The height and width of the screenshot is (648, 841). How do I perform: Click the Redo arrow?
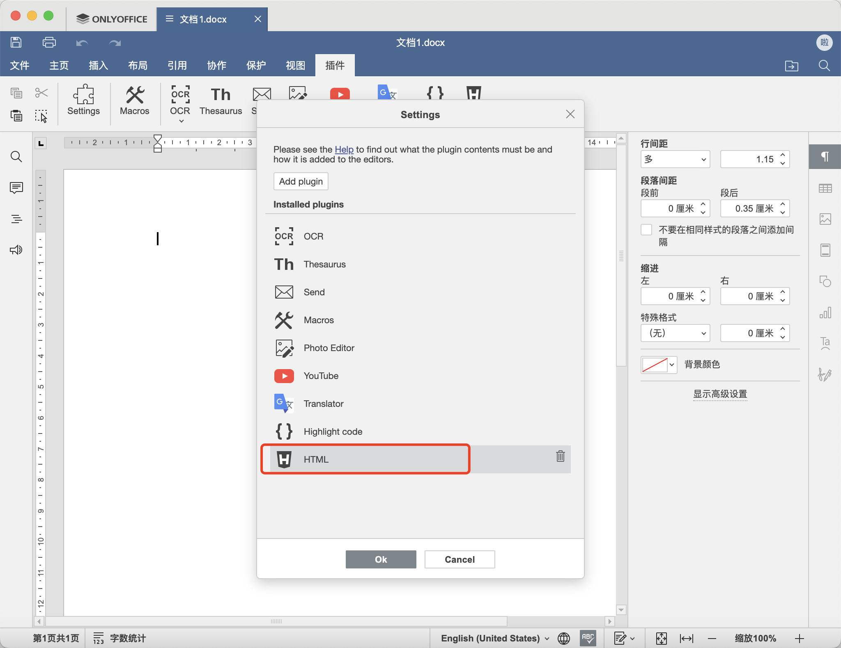coord(115,43)
